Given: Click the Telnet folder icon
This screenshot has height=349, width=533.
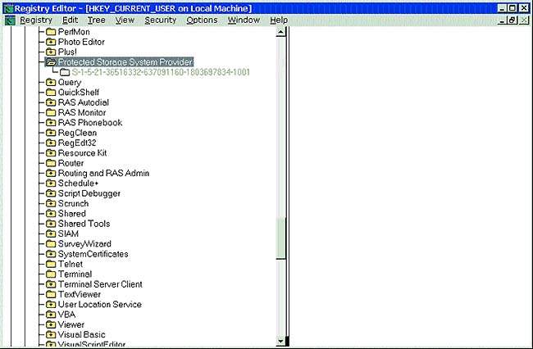Looking at the screenshot, I should 51,264.
